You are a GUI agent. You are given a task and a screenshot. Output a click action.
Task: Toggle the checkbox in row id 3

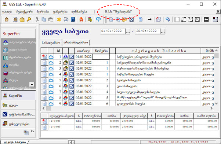[72, 69]
